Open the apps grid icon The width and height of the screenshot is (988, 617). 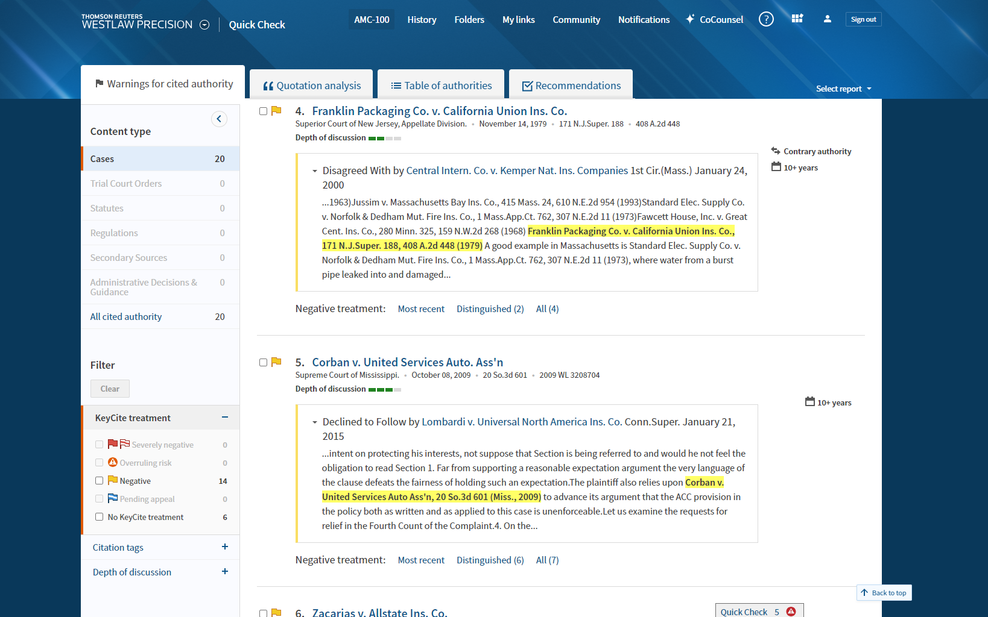(x=797, y=19)
